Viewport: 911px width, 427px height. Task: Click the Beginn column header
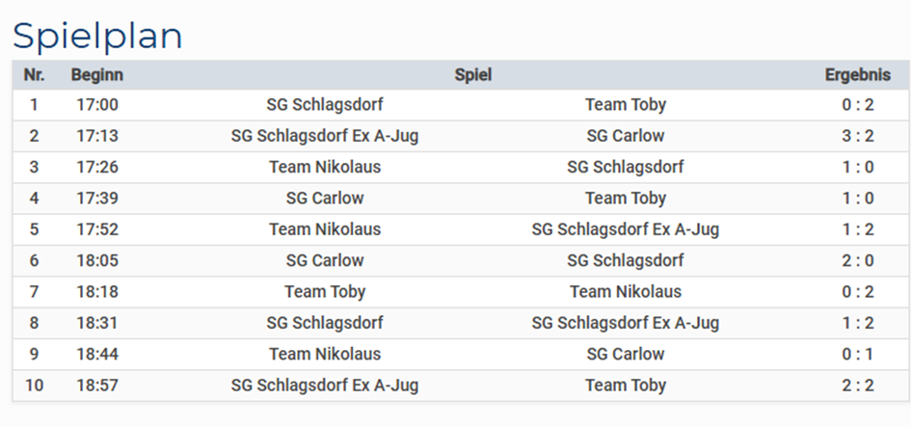97,75
